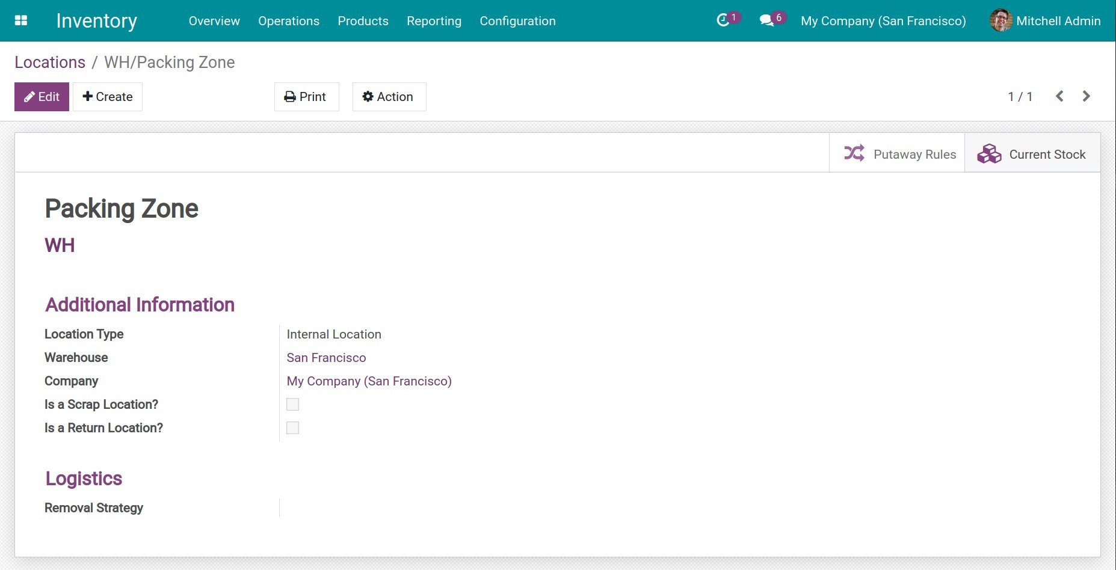Toggle Is a Return Location checkbox
This screenshot has width=1116, height=570.
coord(293,428)
